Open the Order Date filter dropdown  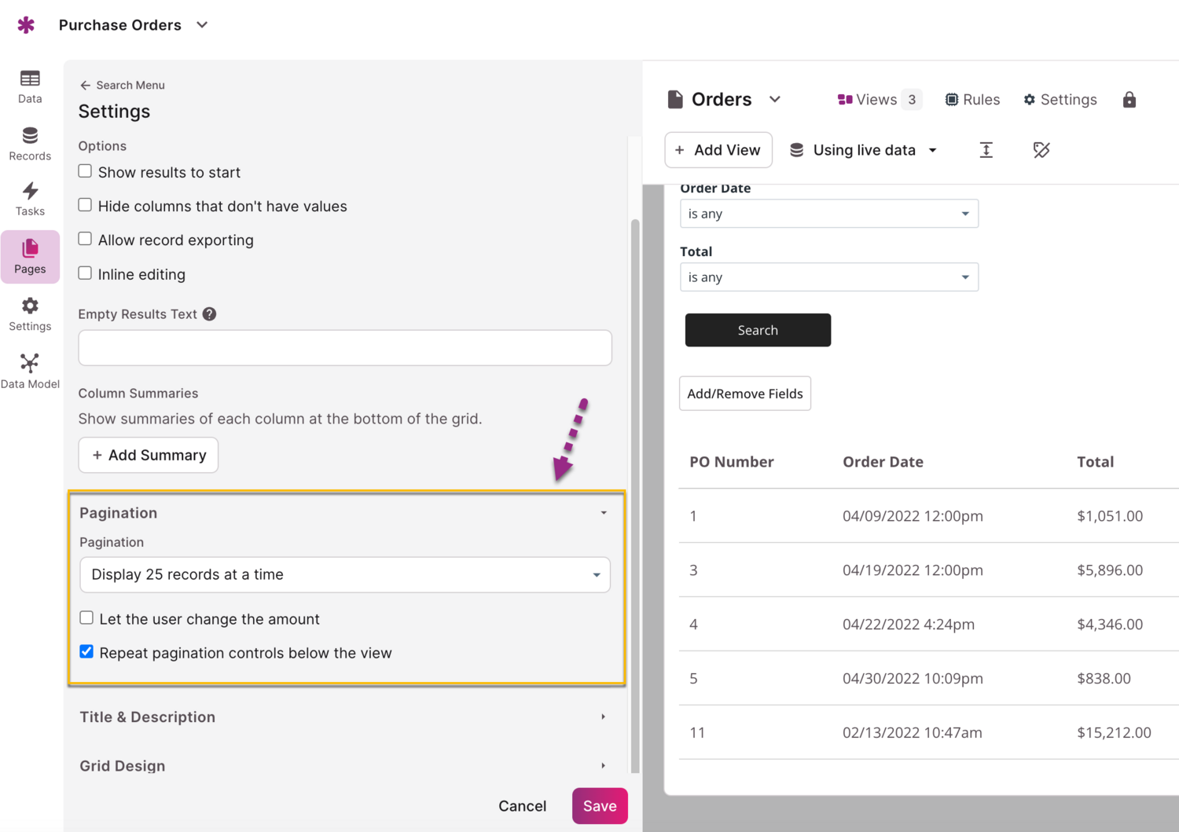[x=828, y=214]
